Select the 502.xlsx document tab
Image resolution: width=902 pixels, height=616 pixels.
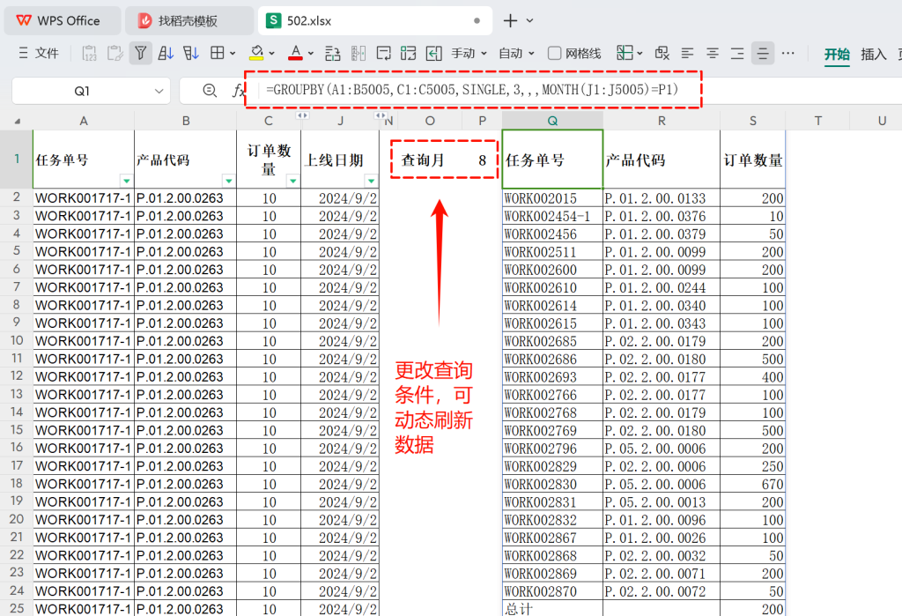[375, 21]
